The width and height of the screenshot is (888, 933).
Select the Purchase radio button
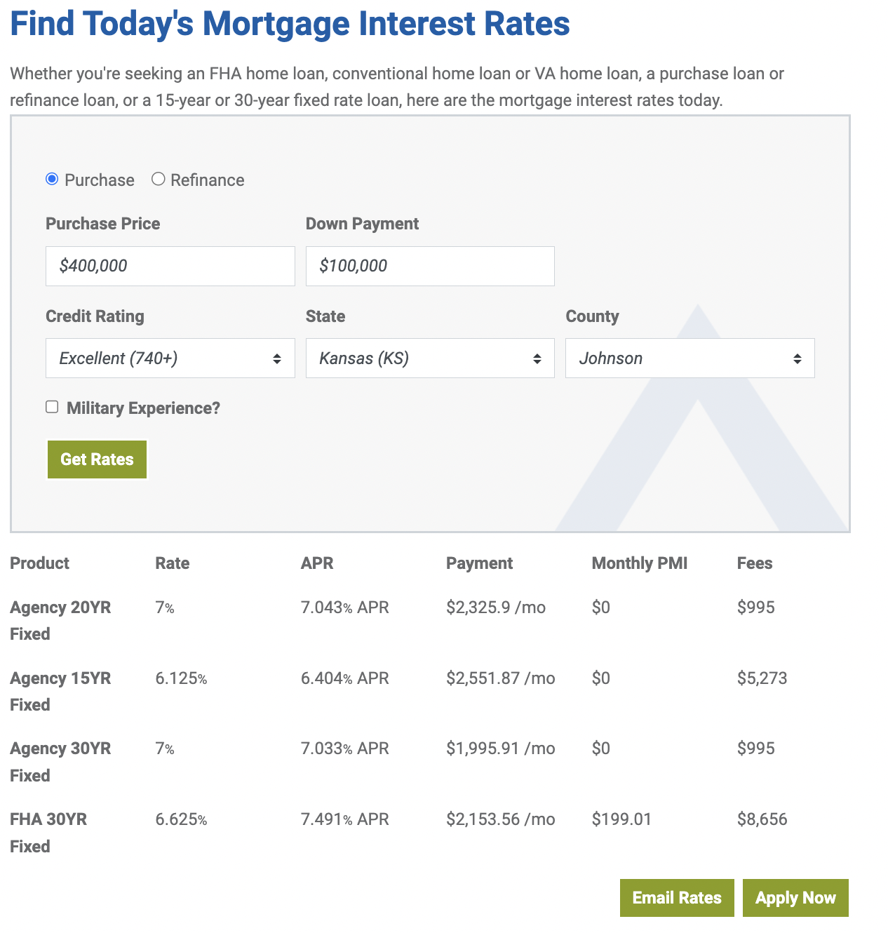(x=52, y=179)
